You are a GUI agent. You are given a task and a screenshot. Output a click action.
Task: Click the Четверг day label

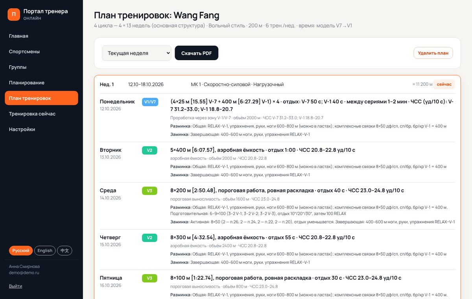(111, 238)
